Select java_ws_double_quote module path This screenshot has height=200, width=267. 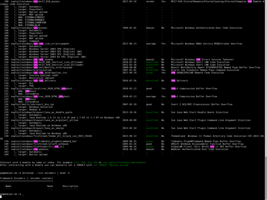(42, 112)
